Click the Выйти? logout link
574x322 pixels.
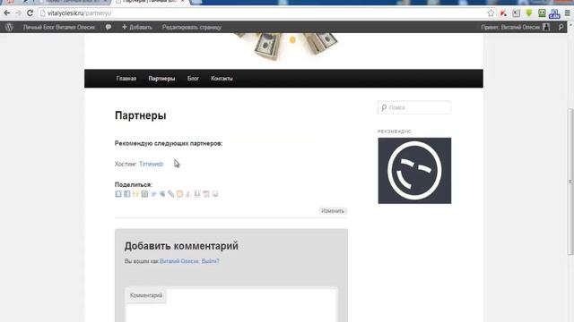(210, 261)
